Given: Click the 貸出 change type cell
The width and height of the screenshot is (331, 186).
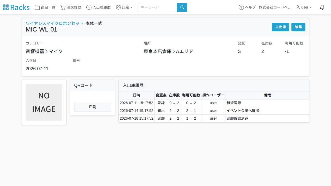Looking at the screenshot, I should 161,111.
